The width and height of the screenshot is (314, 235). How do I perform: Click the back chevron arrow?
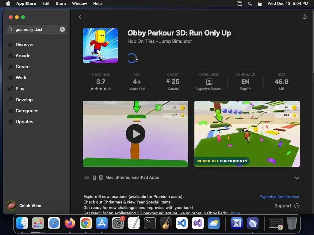click(x=80, y=17)
